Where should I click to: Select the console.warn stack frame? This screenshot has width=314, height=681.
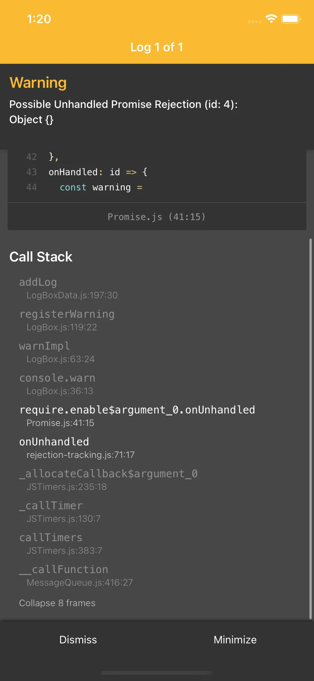57,384
